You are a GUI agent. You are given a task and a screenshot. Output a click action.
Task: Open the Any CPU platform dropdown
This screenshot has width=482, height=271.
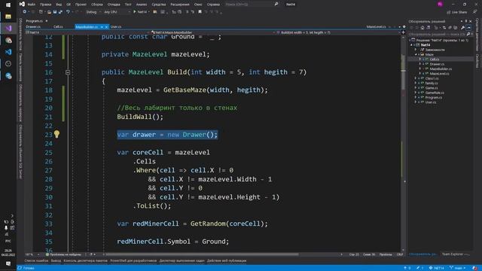pos(117,12)
